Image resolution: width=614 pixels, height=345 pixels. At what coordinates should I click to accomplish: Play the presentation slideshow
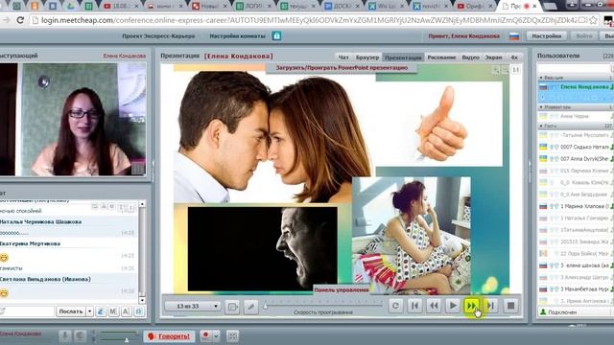[453, 306]
